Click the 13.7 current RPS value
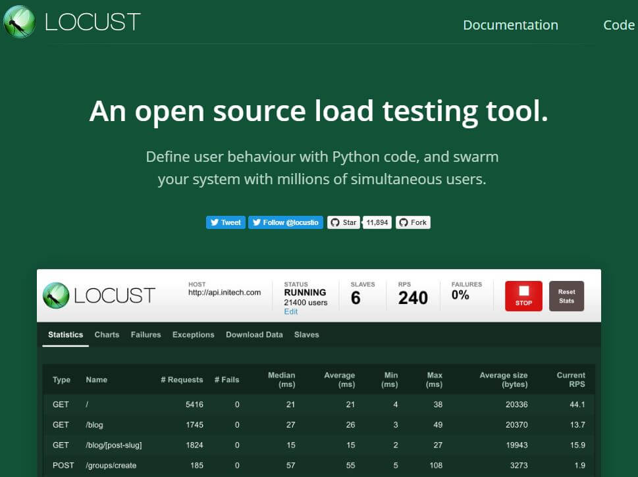 pyautogui.click(x=577, y=425)
